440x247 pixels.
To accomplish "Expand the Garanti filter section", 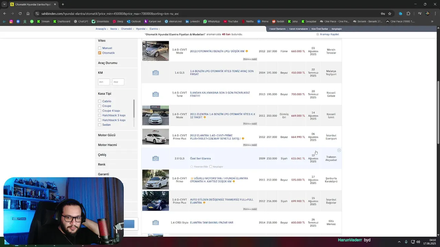I will click(x=103, y=174).
